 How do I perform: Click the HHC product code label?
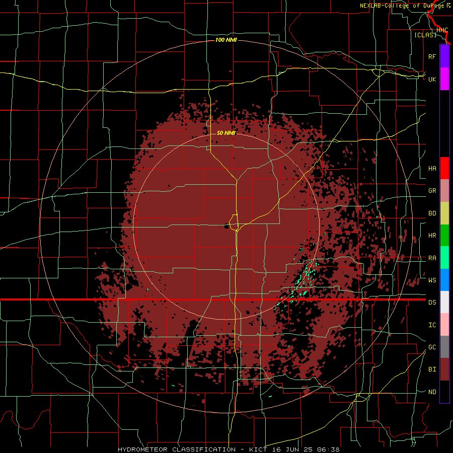(x=442, y=30)
